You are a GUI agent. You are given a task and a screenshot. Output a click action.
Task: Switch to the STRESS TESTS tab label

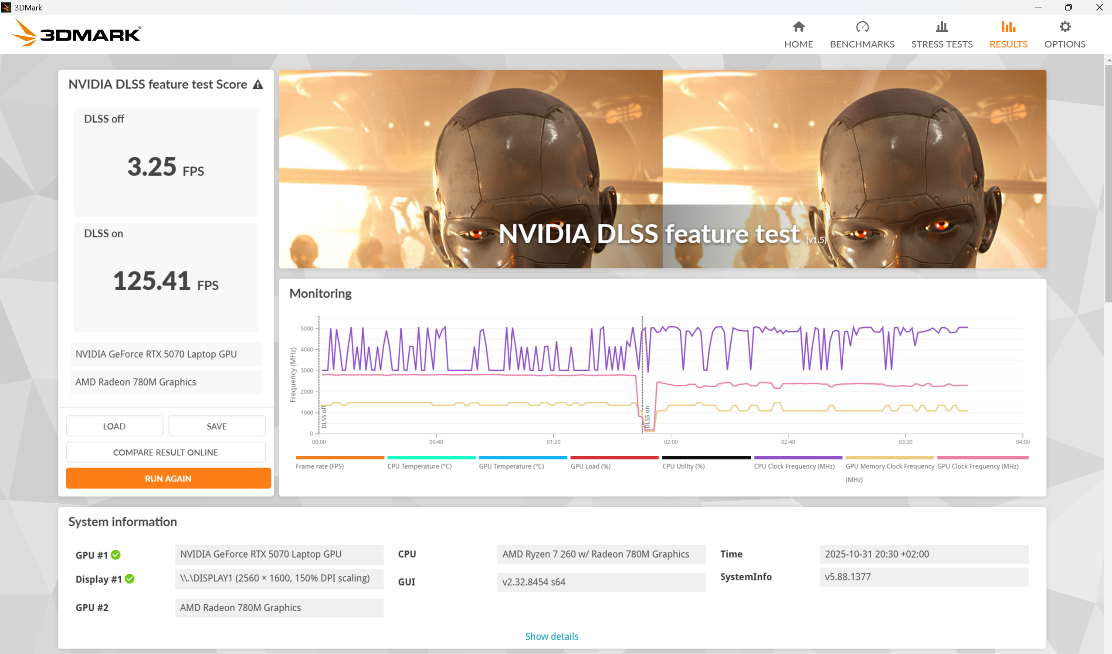pyautogui.click(x=941, y=44)
